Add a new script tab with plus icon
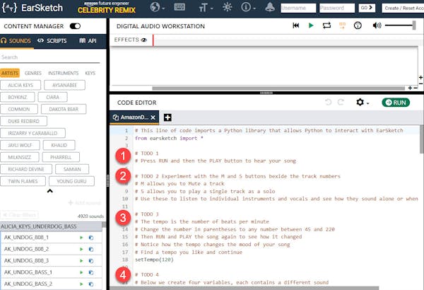The width and height of the screenshot is (424, 290). tap(167, 117)
